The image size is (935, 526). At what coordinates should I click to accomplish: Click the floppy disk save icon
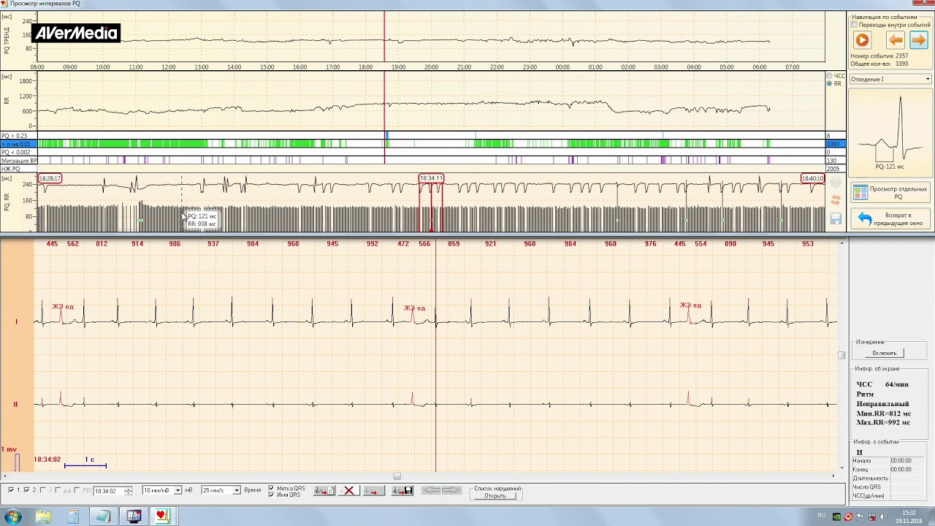coord(836,218)
